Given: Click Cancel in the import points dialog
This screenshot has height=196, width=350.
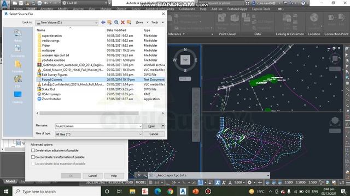Looking at the screenshot, I should coord(92,175).
